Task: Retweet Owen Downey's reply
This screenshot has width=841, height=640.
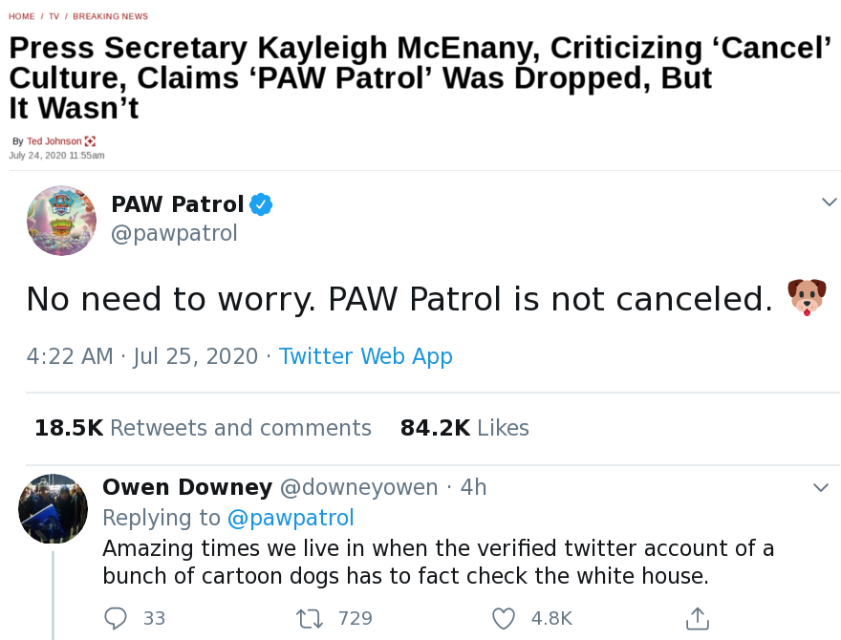Action: coord(310,618)
